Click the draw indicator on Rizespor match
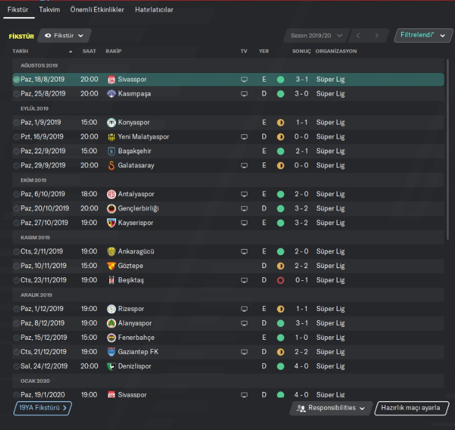Viewport: 455px width, 430px height. tap(281, 309)
